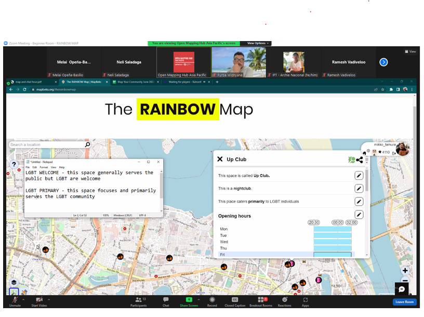The width and height of the screenshot is (424, 317).
Task: Adjust Friday's opening hours slider bar
Action: point(332,255)
